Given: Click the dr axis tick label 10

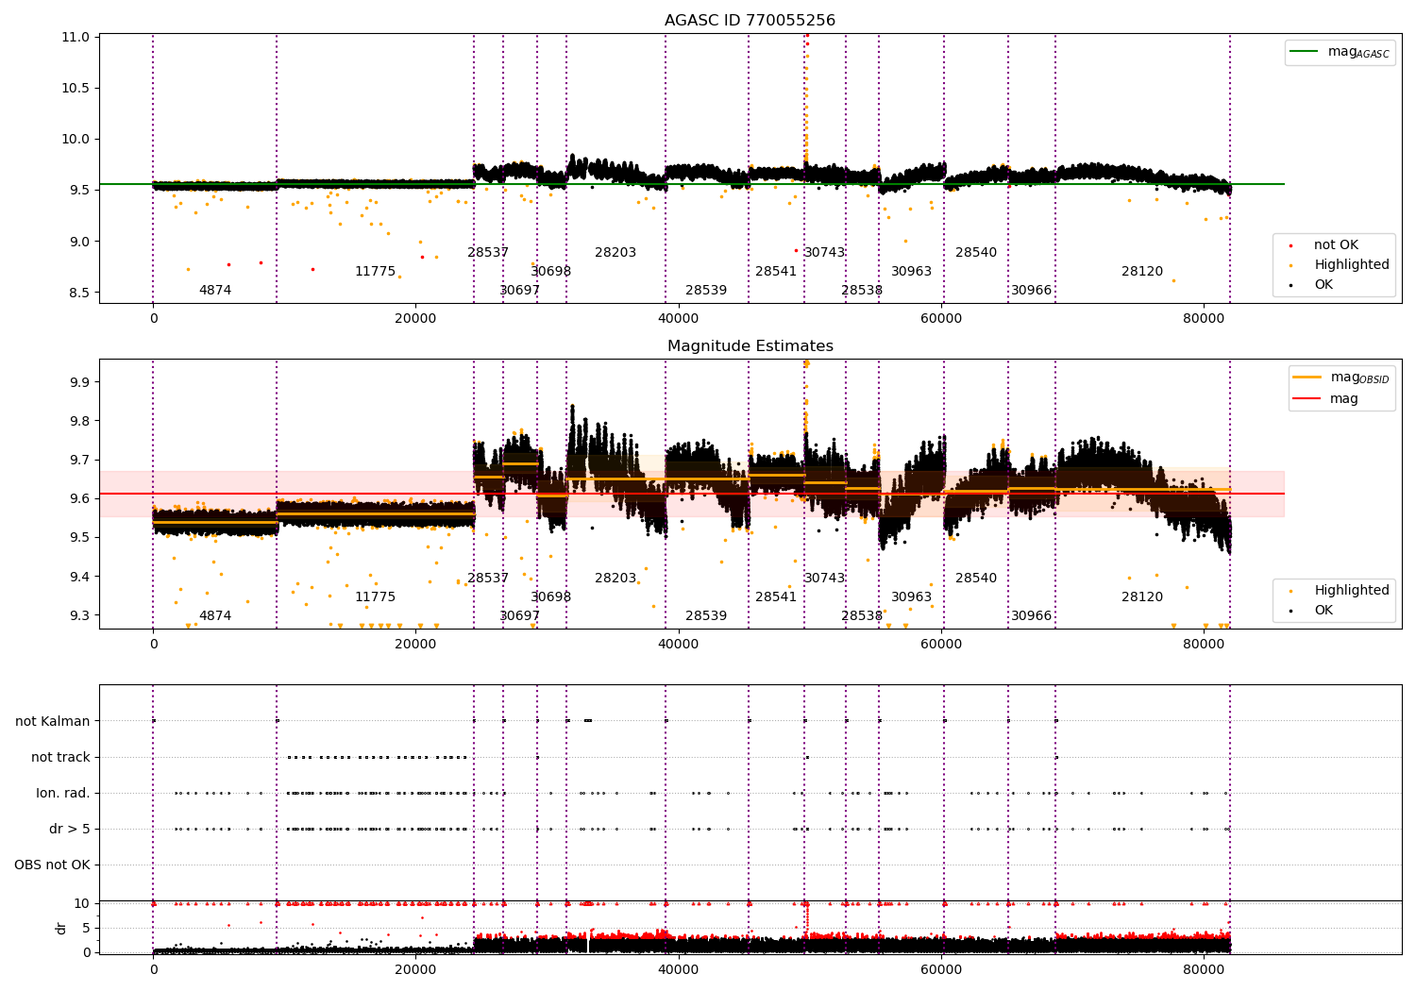Looking at the screenshot, I should (x=82, y=903).
